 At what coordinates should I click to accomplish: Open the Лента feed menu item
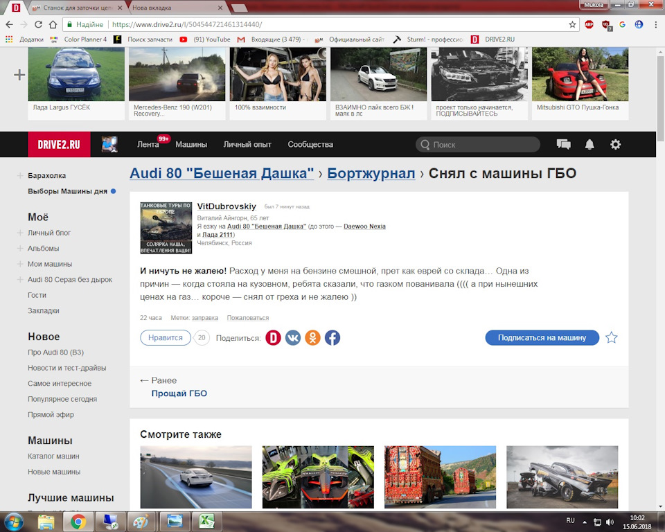148,145
